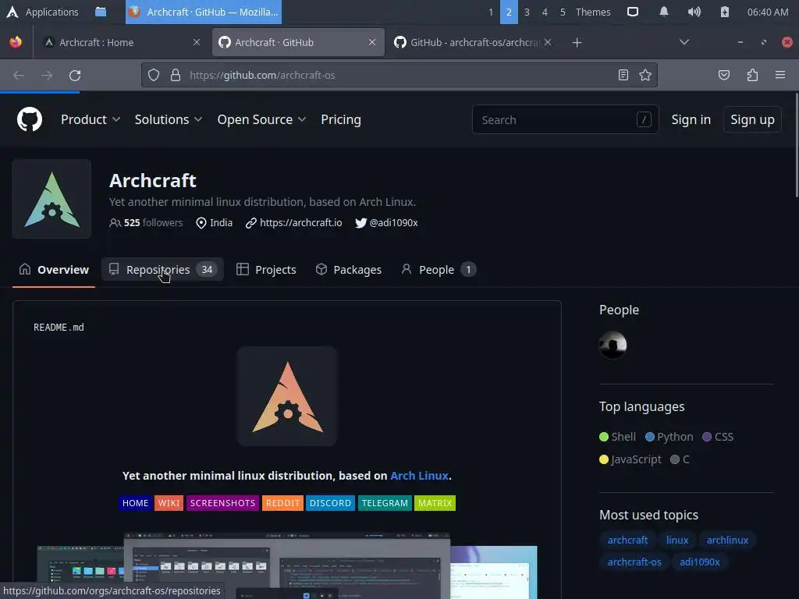Viewport: 799px width, 599px height.
Task: Click the screen icon in system tray
Action: coord(632,12)
